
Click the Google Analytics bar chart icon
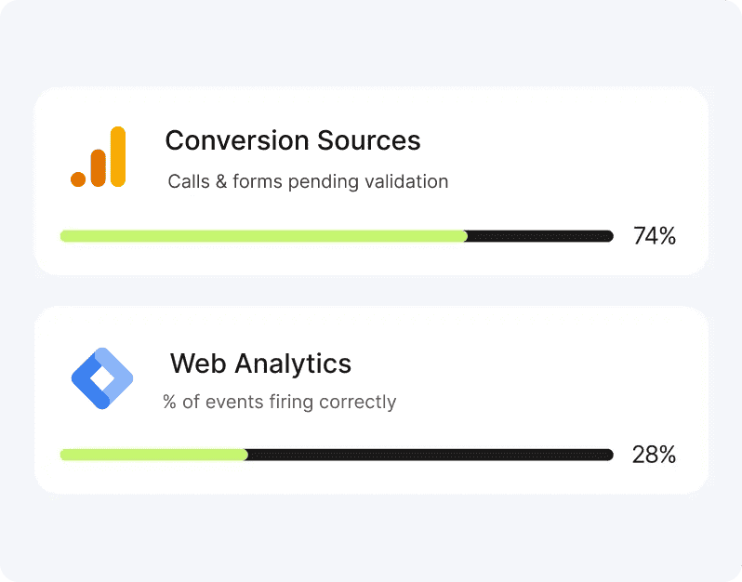tap(98, 157)
